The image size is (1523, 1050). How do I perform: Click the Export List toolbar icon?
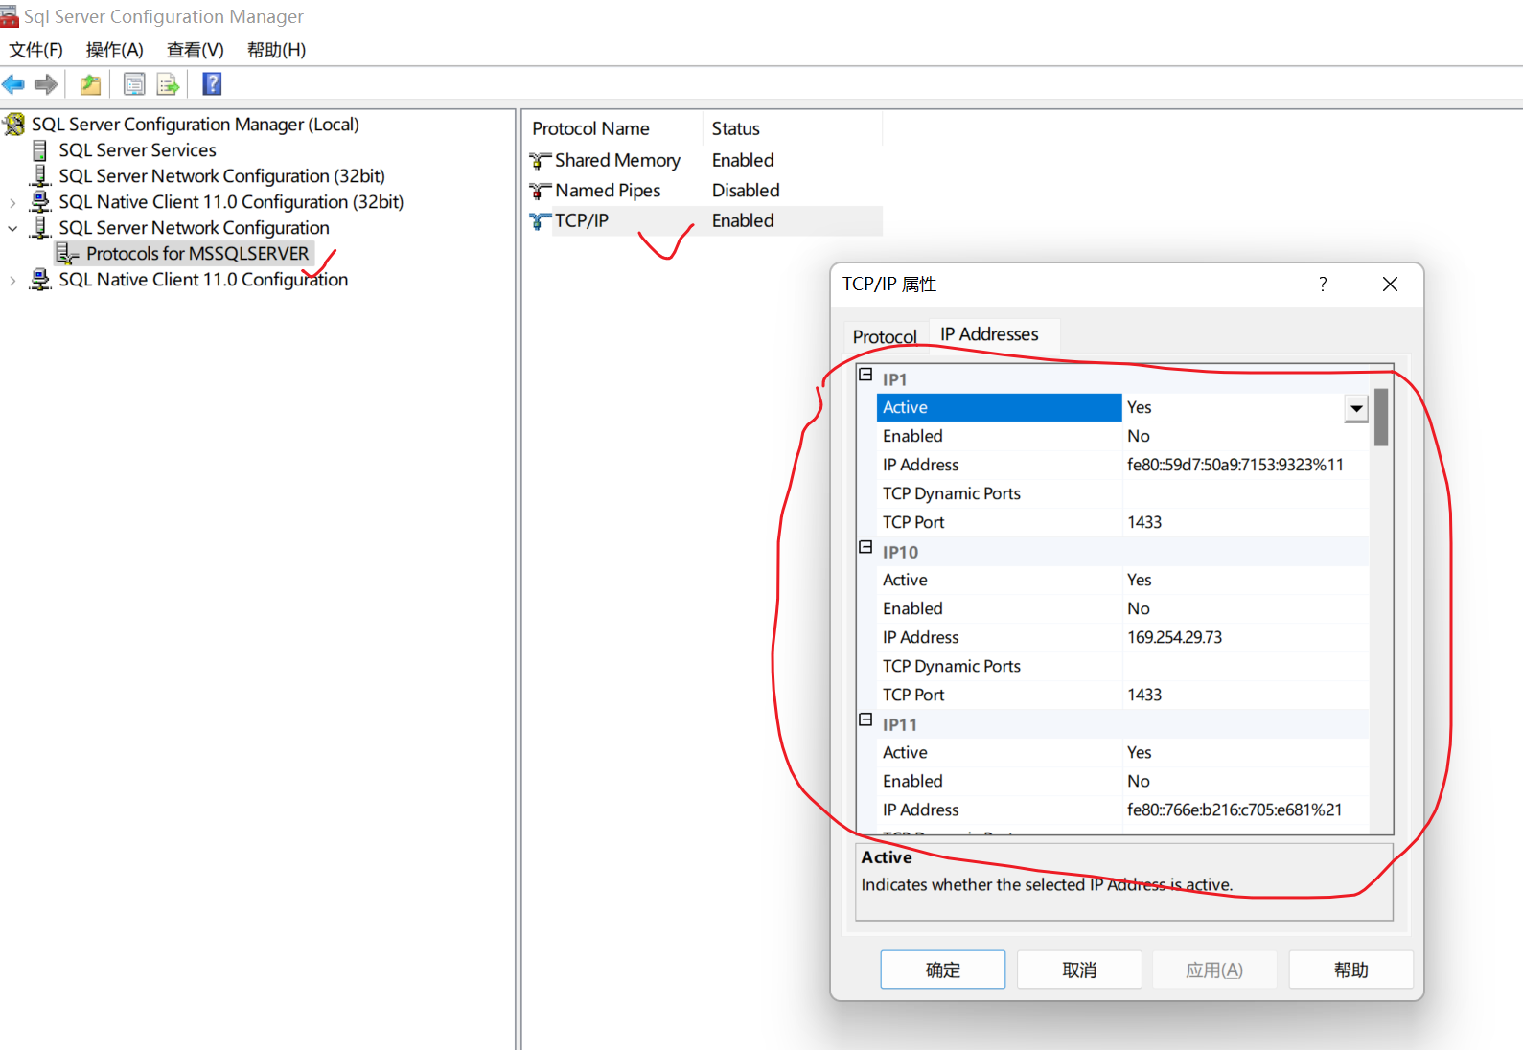(168, 85)
